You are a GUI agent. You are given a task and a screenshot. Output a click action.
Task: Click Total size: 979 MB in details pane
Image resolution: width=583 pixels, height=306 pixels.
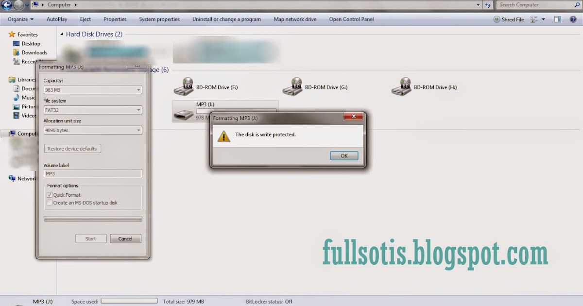pyautogui.click(x=184, y=302)
